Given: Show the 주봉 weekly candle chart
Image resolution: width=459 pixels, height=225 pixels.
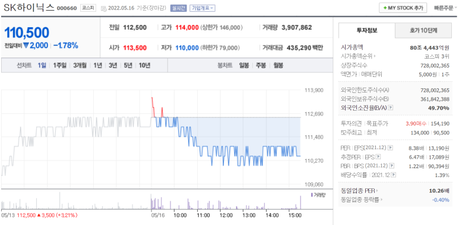Looking at the screenshot, I should (261, 65).
